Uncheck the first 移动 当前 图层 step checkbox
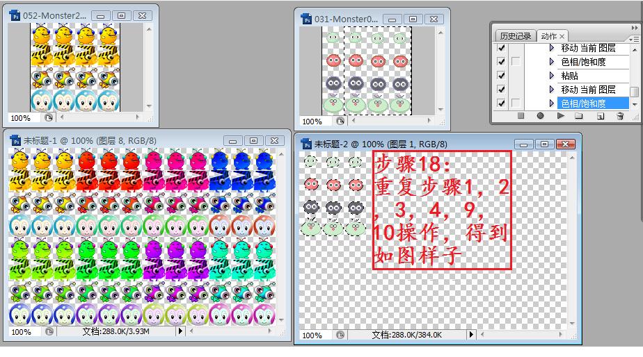The width and height of the screenshot is (643, 357). tap(501, 48)
